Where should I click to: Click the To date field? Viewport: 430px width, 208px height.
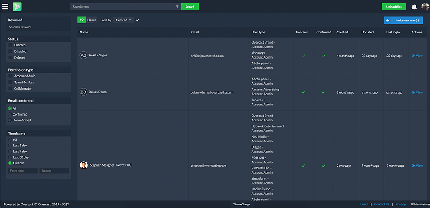pyautogui.click(x=54, y=171)
